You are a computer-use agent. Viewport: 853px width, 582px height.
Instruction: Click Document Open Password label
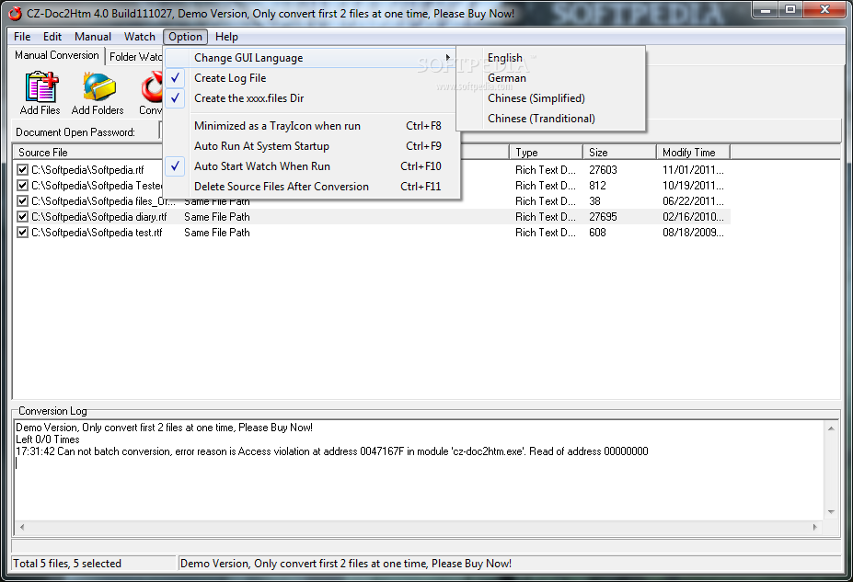coord(75,132)
